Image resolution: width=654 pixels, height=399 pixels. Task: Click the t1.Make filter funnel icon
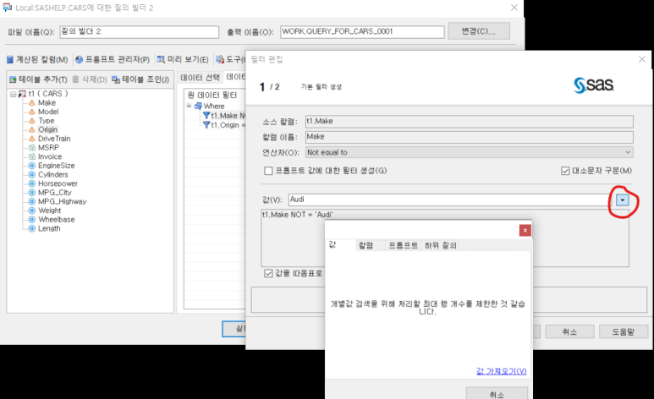pyautogui.click(x=206, y=116)
